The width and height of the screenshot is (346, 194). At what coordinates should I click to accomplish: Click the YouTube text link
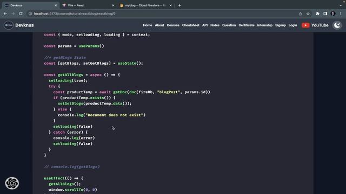click(x=320, y=25)
